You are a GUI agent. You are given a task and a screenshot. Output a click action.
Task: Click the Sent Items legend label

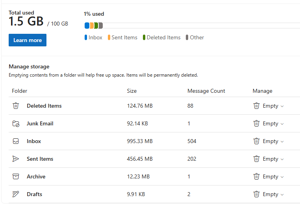tap(124, 37)
